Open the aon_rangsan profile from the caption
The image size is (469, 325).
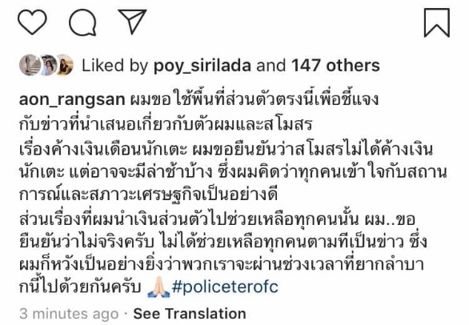(x=72, y=100)
